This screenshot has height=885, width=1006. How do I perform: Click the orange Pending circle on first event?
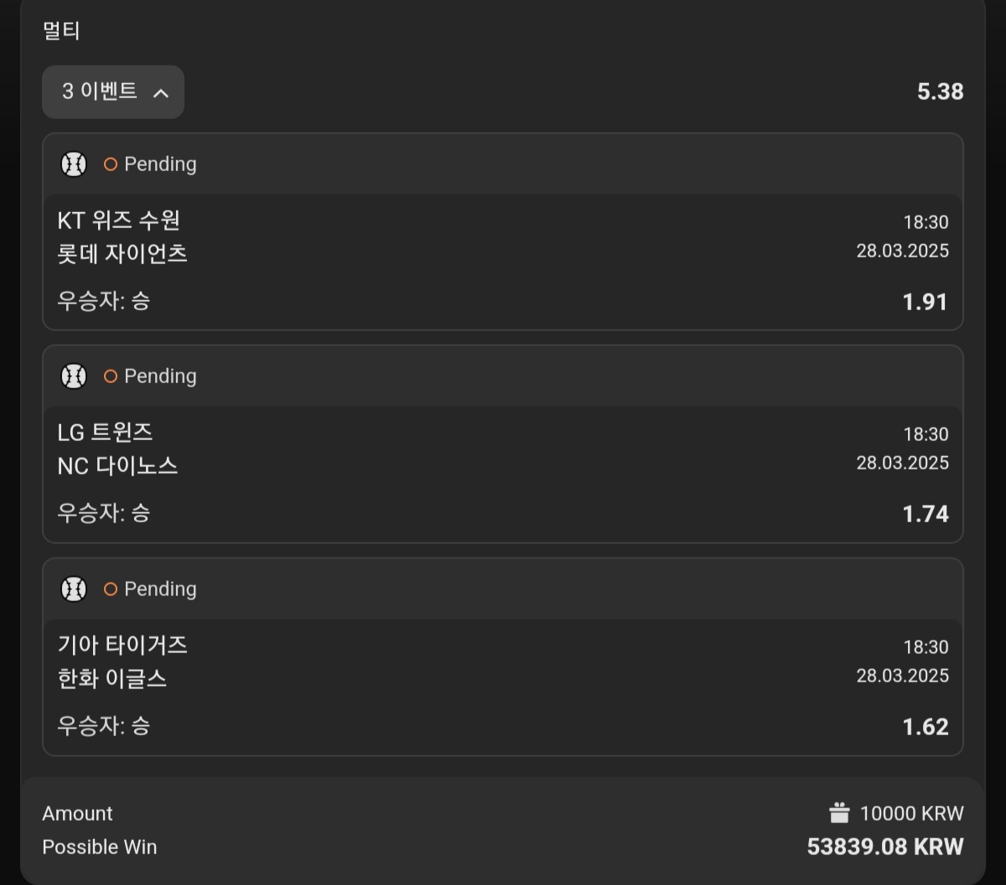coord(111,164)
